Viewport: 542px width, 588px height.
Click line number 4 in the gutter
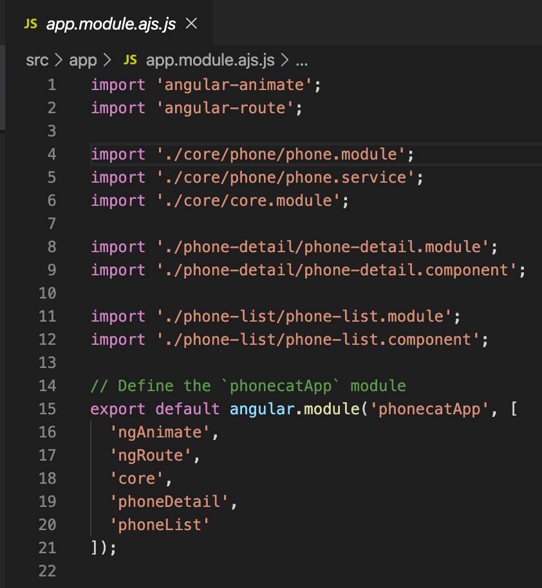click(x=51, y=154)
